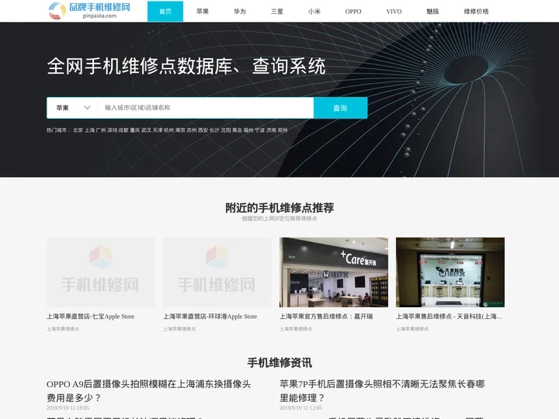Viewport: 559px width, 419px height.
Task: Open the 天音科技 service point photo
Action: (450, 272)
